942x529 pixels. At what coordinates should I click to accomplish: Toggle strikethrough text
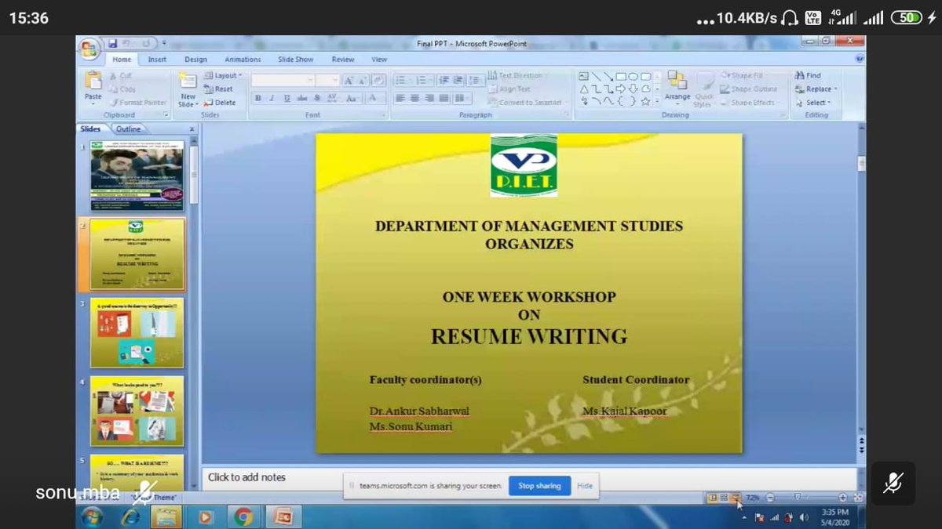click(302, 98)
